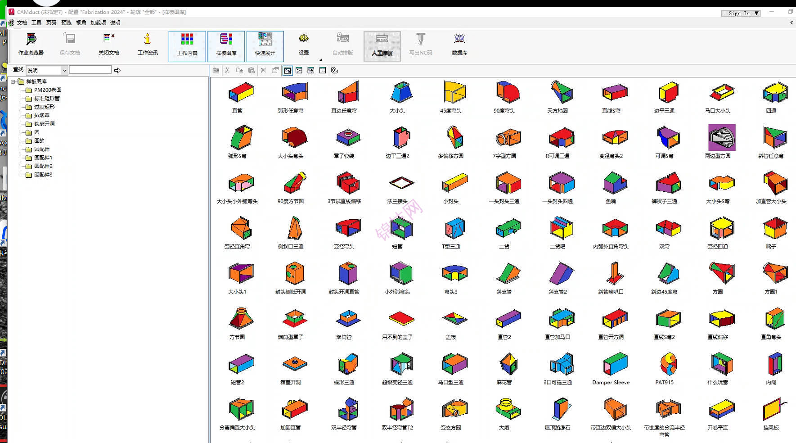Open the 查找 search field dropdown
The image size is (796, 443).
(x=64, y=70)
